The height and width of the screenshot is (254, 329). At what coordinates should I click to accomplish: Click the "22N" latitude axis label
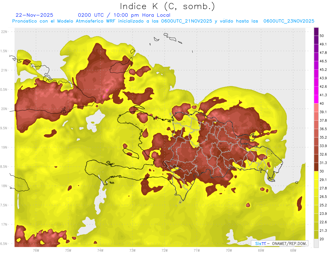4,32
